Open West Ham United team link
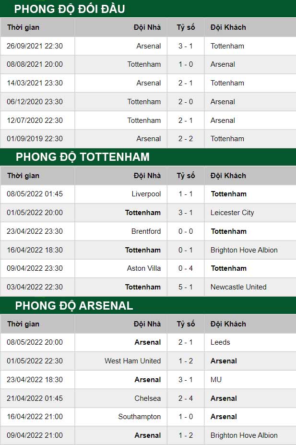 (132, 361)
